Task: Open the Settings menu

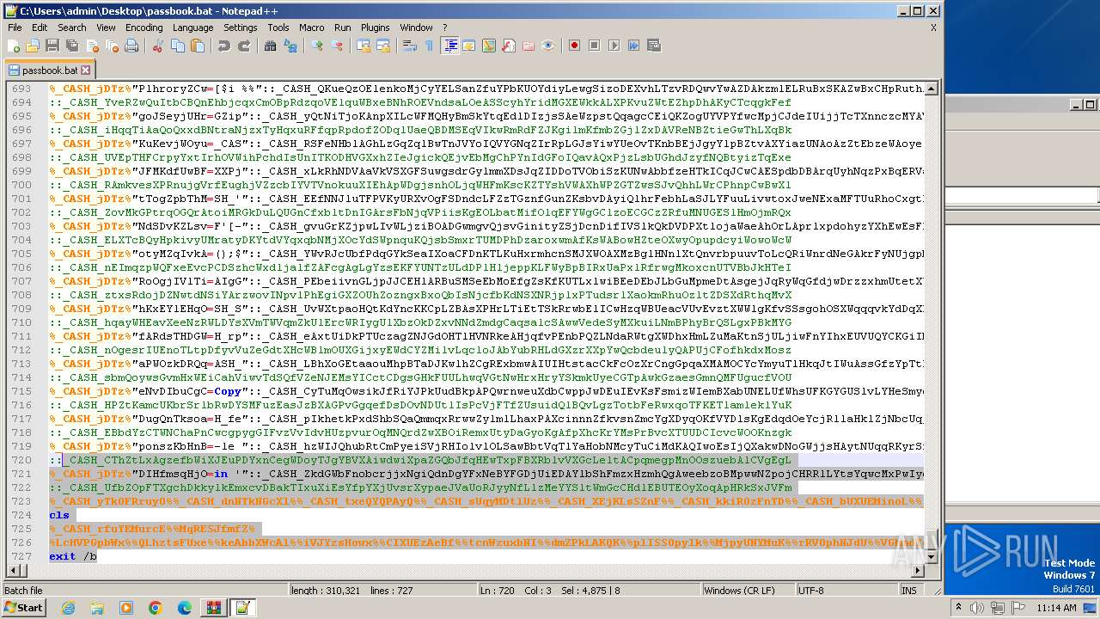Action: 241,28
